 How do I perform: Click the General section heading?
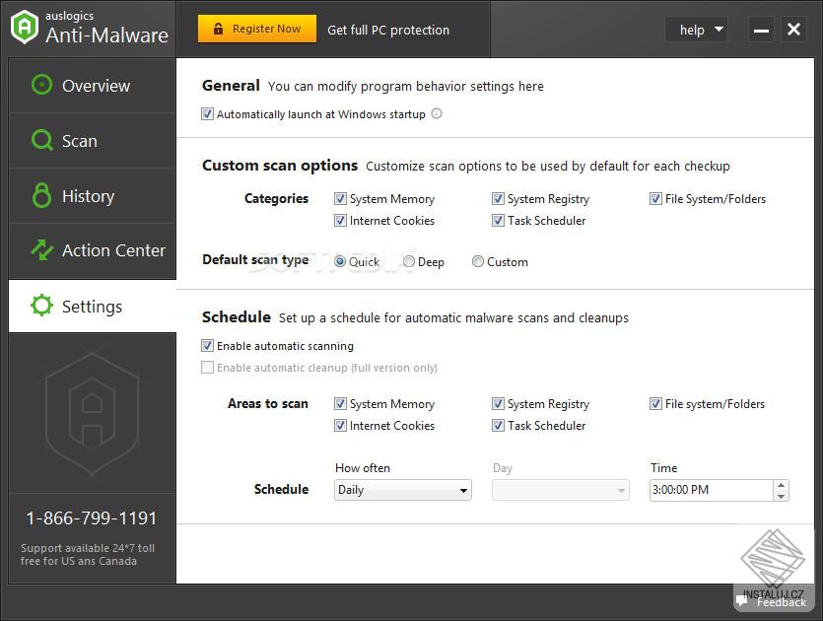(231, 86)
